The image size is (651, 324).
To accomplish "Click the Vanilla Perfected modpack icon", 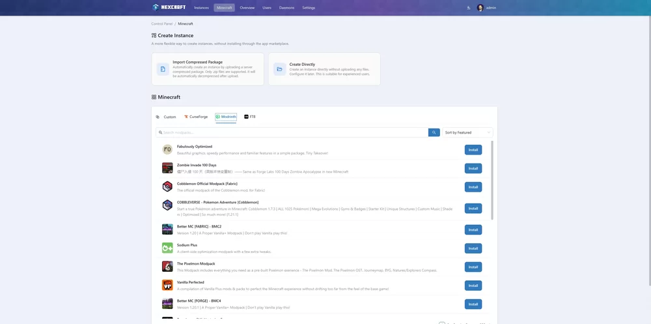I will coord(167,285).
